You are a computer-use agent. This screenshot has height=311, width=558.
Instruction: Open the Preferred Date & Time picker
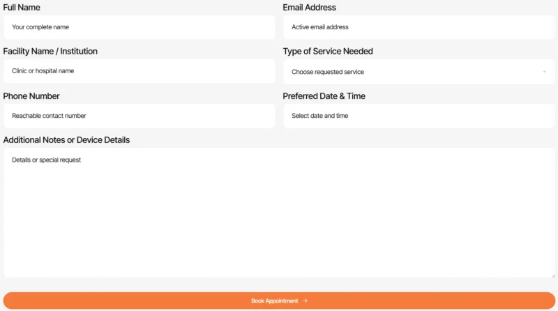419,116
